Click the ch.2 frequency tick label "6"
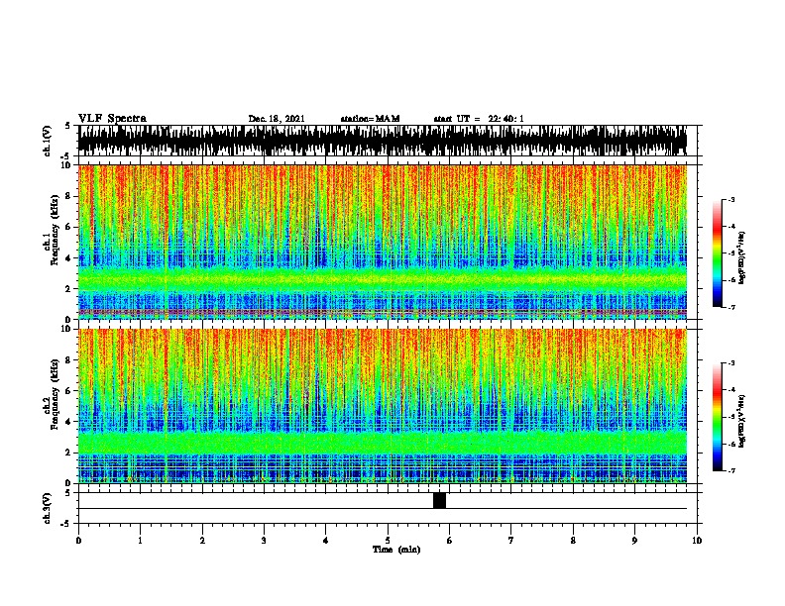The image size is (785, 606). pos(69,391)
